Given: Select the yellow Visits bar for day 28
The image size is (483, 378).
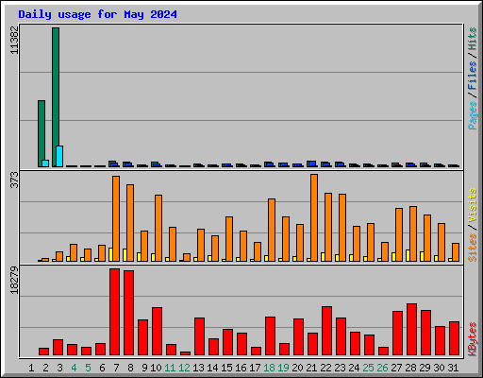Looking at the screenshot, I should (408, 255).
